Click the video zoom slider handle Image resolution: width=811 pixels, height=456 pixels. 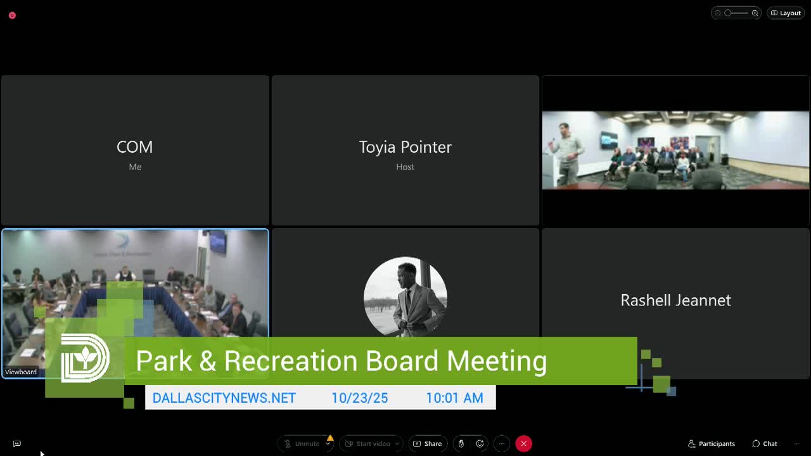pos(728,13)
